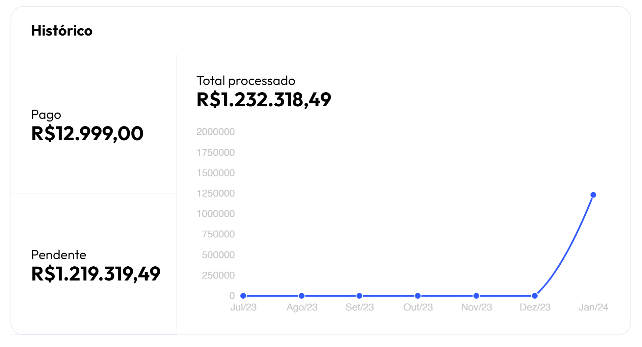Image resolution: width=642 pixels, height=347 pixels.
Task: Click the Total processado value R$1.232.318,49
Action: pyautogui.click(x=264, y=100)
